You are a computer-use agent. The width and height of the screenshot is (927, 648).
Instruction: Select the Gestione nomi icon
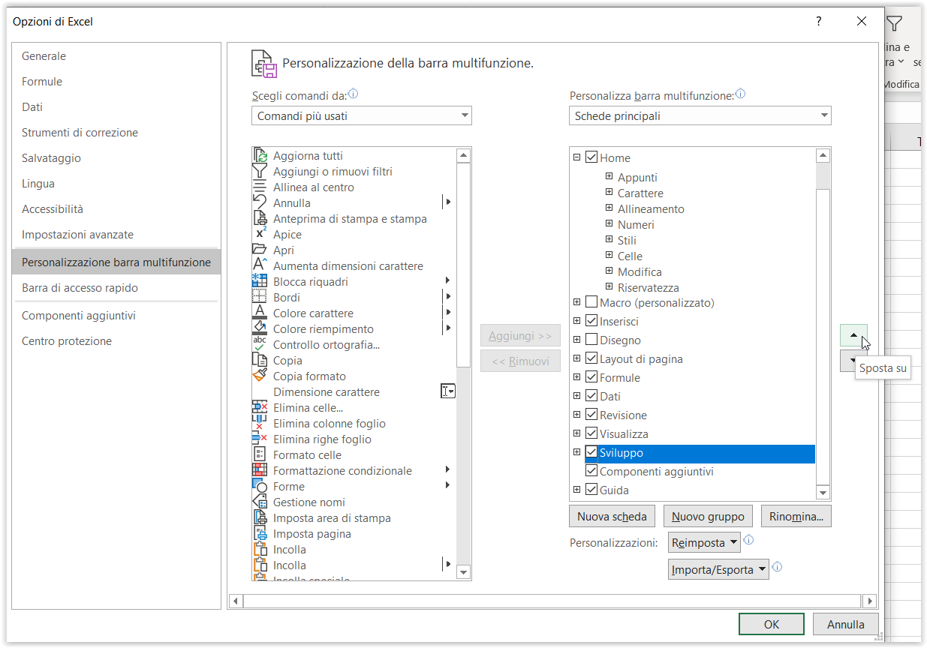coord(260,502)
